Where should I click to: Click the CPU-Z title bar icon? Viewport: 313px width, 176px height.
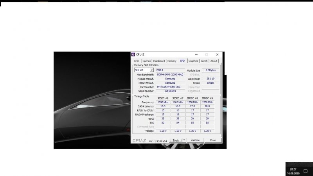(133, 54)
